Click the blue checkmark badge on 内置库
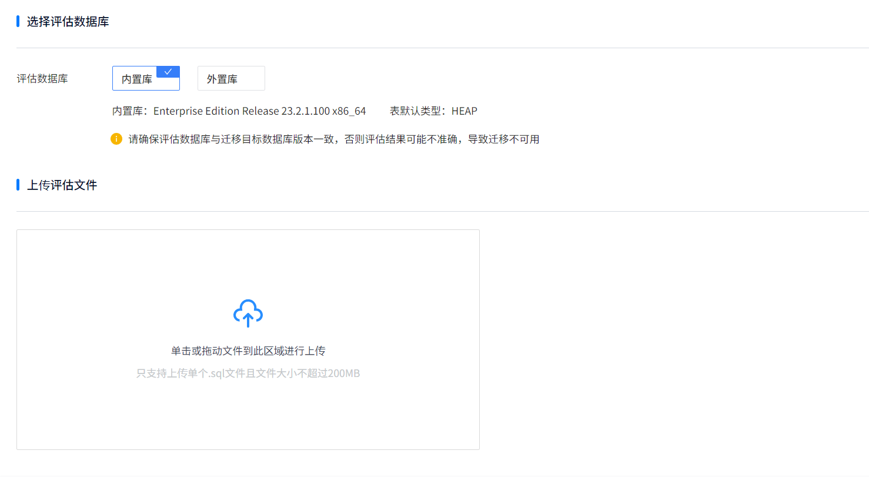 (168, 71)
